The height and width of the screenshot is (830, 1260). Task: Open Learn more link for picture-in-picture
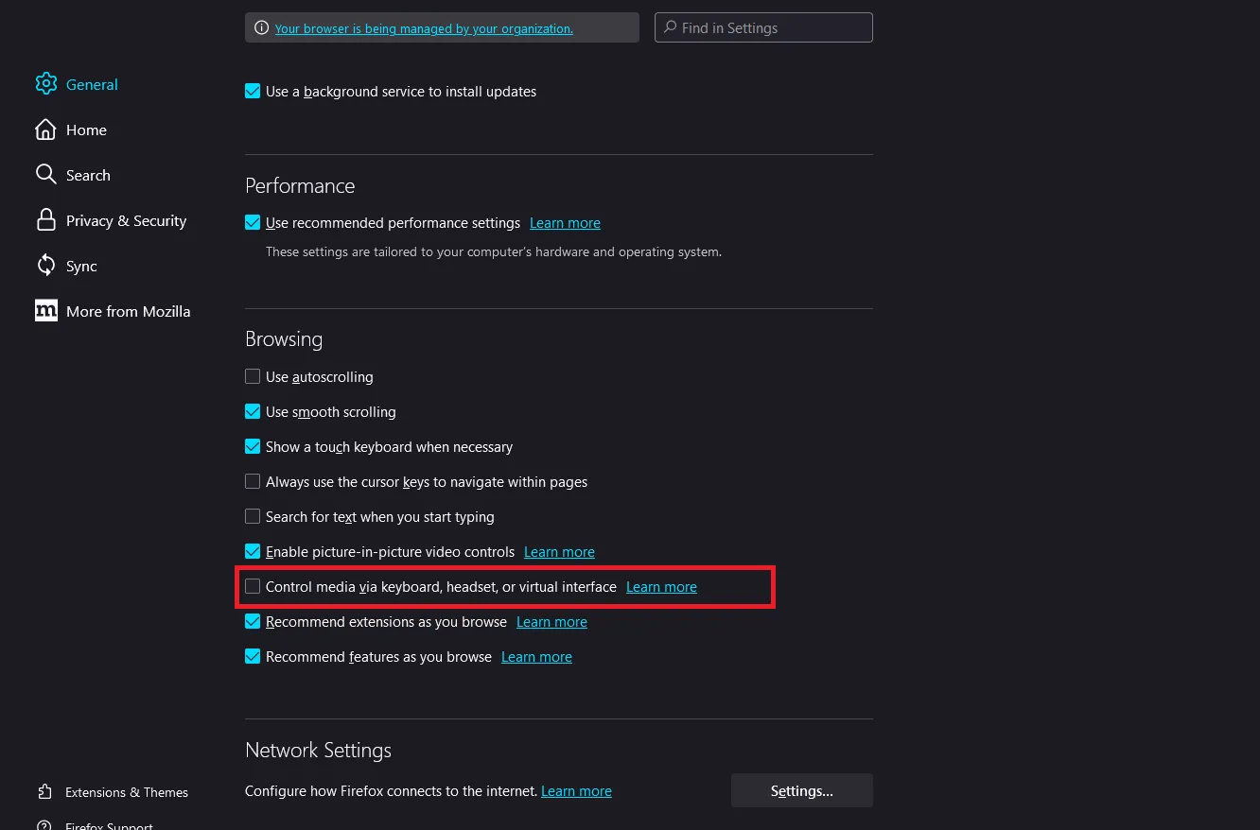[x=559, y=551]
